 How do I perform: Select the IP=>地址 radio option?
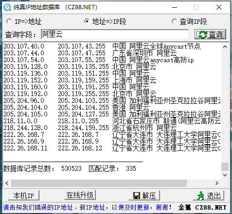pos(9,21)
